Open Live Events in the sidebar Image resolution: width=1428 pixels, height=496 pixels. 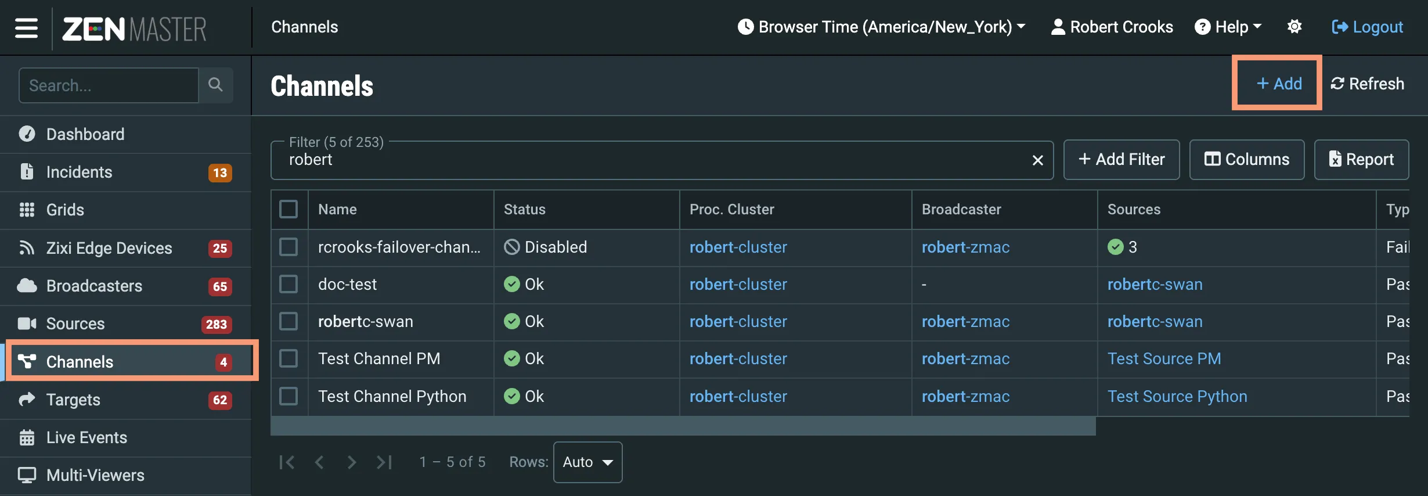pyautogui.click(x=125, y=438)
